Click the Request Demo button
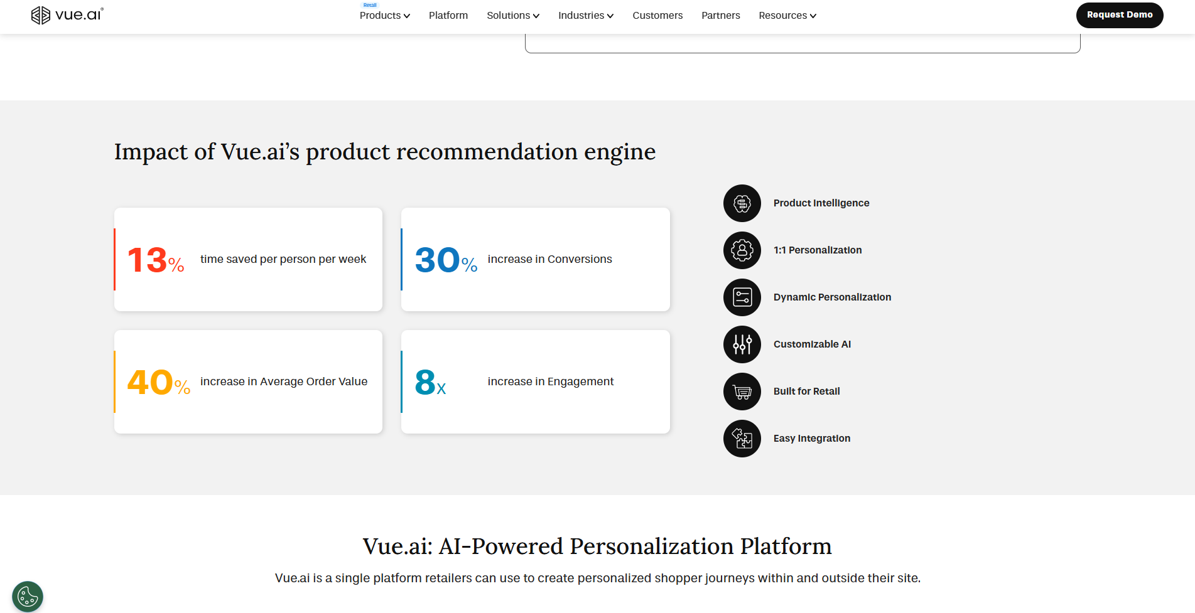The image size is (1195, 613). pos(1119,15)
